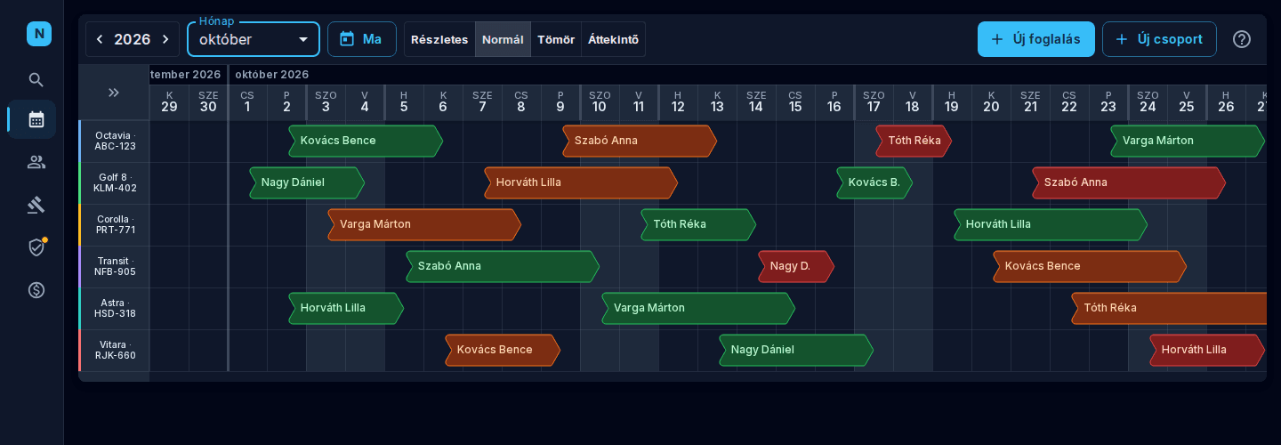Image resolution: width=1281 pixels, height=445 pixels.
Task: Open Horváth Lilla booking on Vitara
Action: click(x=1207, y=350)
